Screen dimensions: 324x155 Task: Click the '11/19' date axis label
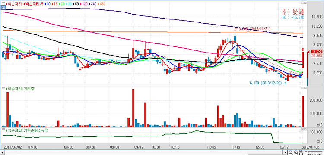(235, 147)
